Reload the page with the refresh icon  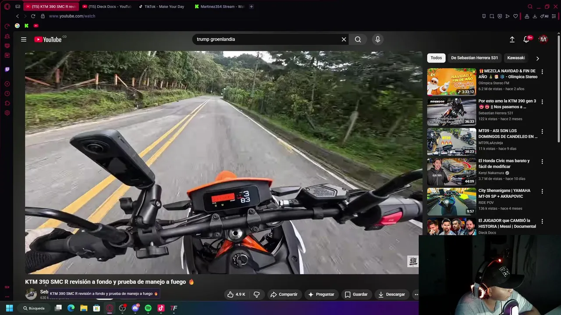(33, 16)
